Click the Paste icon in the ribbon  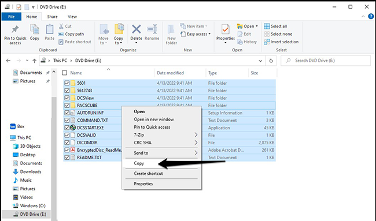point(50,29)
